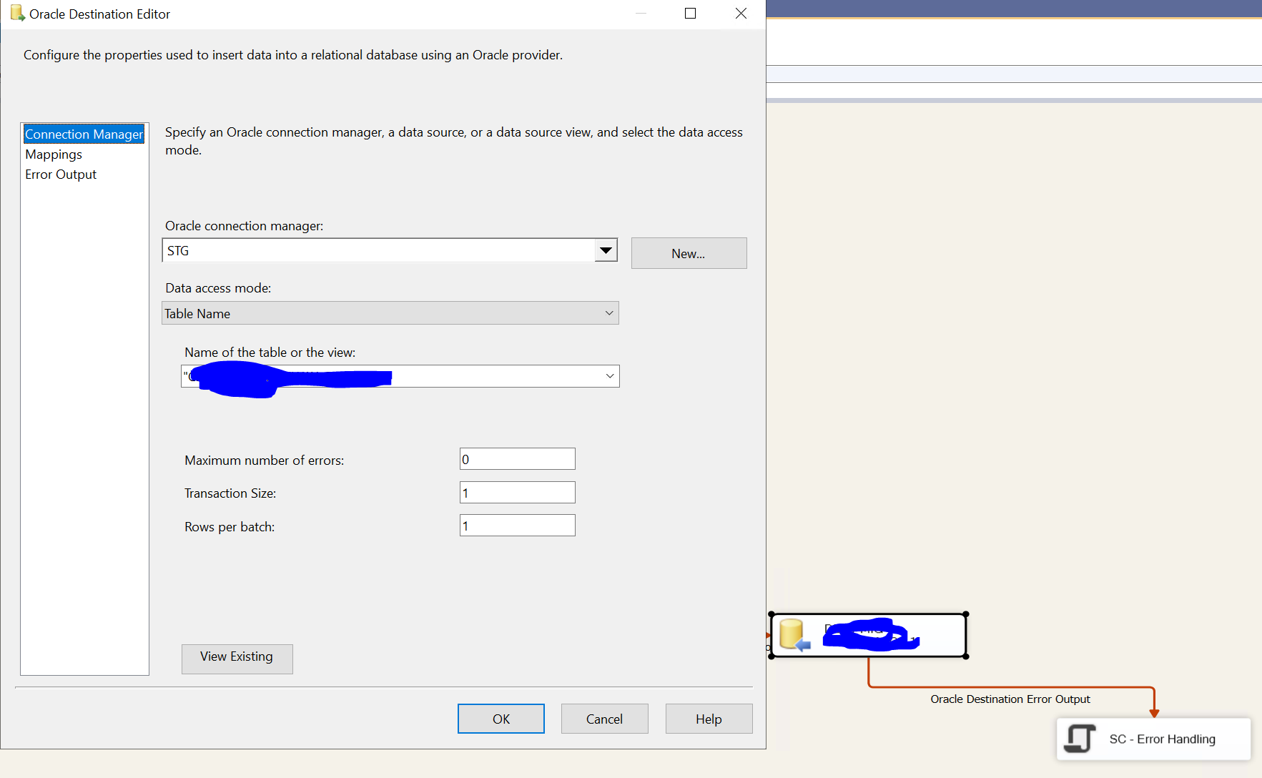Close the Oracle Destination Editor dialog
The height and width of the screenshot is (778, 1262).
pyautogui.click(x=741, y=14)
